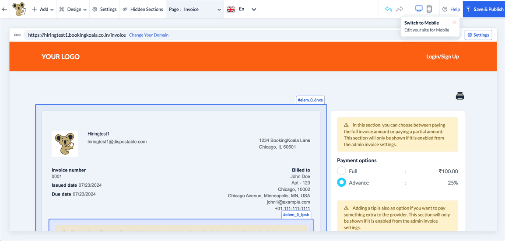Screen dimensions: 505x241
Task: Click the redo arrow icon
Action: 400,9
